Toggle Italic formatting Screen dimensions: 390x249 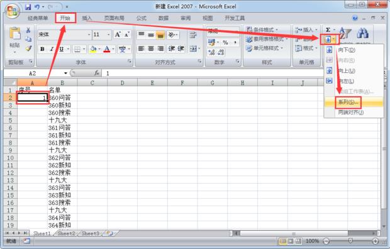point(52,49)
